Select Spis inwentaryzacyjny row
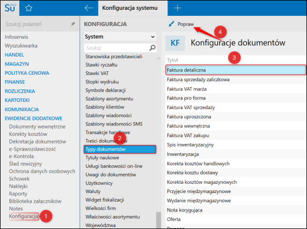The width and height of the screenshot is (307, 229). 236,144
